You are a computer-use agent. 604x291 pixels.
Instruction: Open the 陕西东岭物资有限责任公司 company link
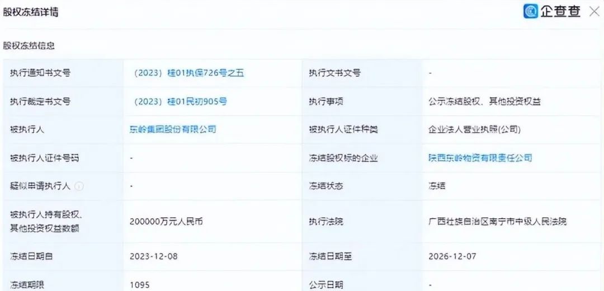(x=480, y=158)
